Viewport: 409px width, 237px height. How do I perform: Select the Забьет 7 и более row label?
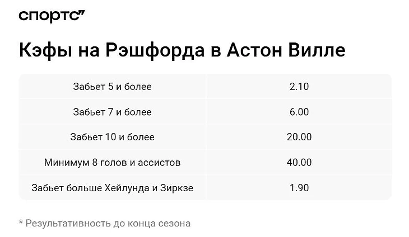[x=112, y=112]
